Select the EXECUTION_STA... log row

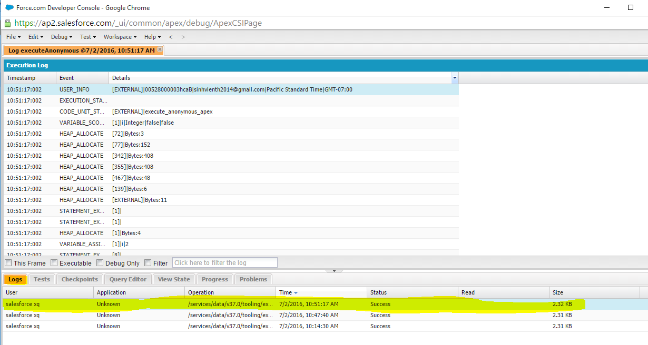[x=231, y=100]
